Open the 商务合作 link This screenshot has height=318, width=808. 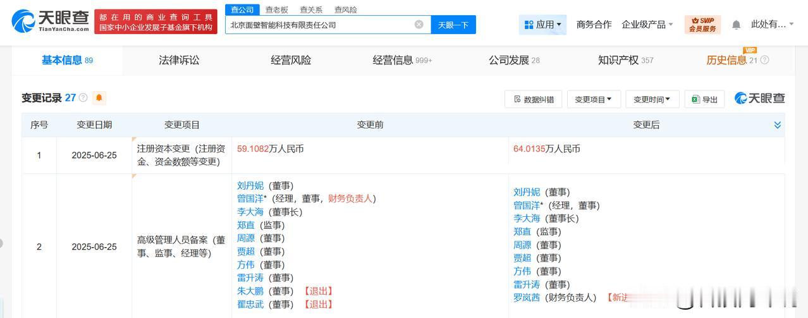(x=594, y=25)
